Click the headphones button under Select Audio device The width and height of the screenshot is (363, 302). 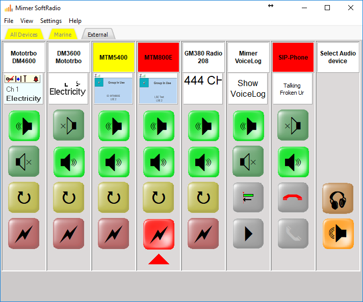click(x=338, y=198)
